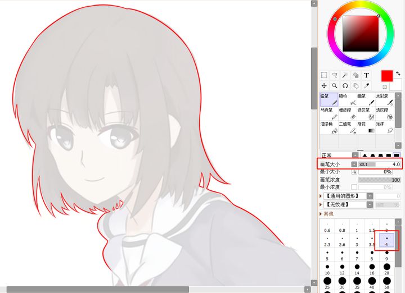Pick brush size 20 preset

coord(386,269)
